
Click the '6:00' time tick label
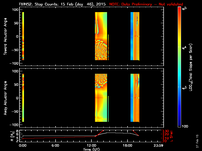[55, 145]
